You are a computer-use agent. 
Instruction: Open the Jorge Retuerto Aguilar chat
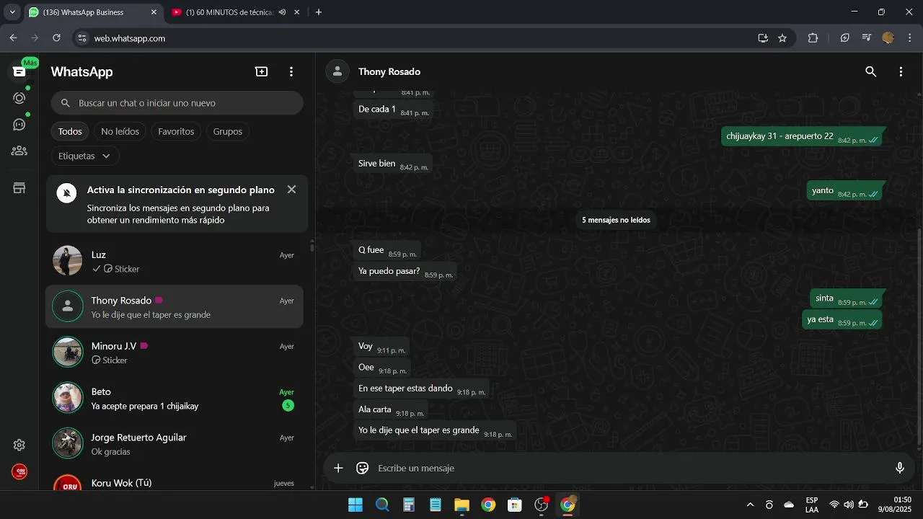pyautogui.click(x=175, y=444)
